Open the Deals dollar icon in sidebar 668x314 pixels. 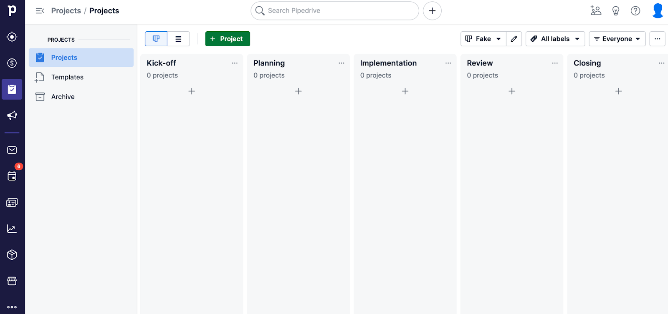12,63
